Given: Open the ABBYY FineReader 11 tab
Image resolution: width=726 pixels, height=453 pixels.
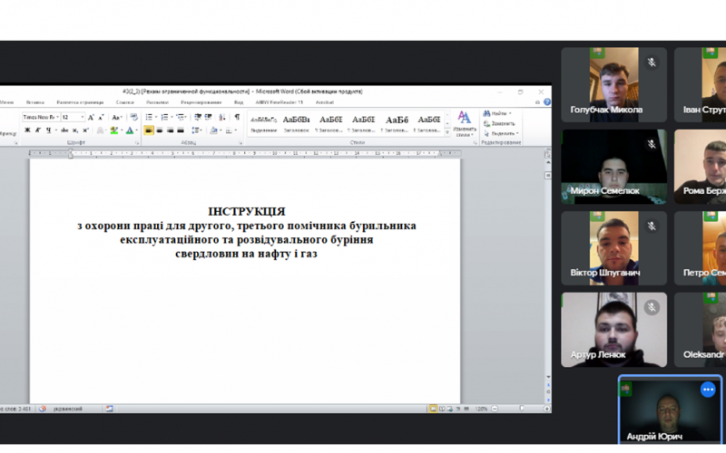Looking at the screenshot, I should [x=280, y=102].
